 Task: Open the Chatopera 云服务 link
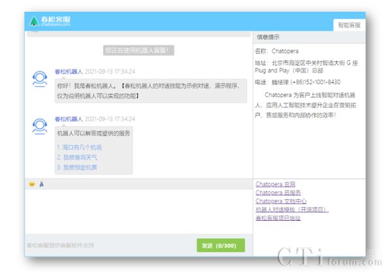tap(278, 193)
